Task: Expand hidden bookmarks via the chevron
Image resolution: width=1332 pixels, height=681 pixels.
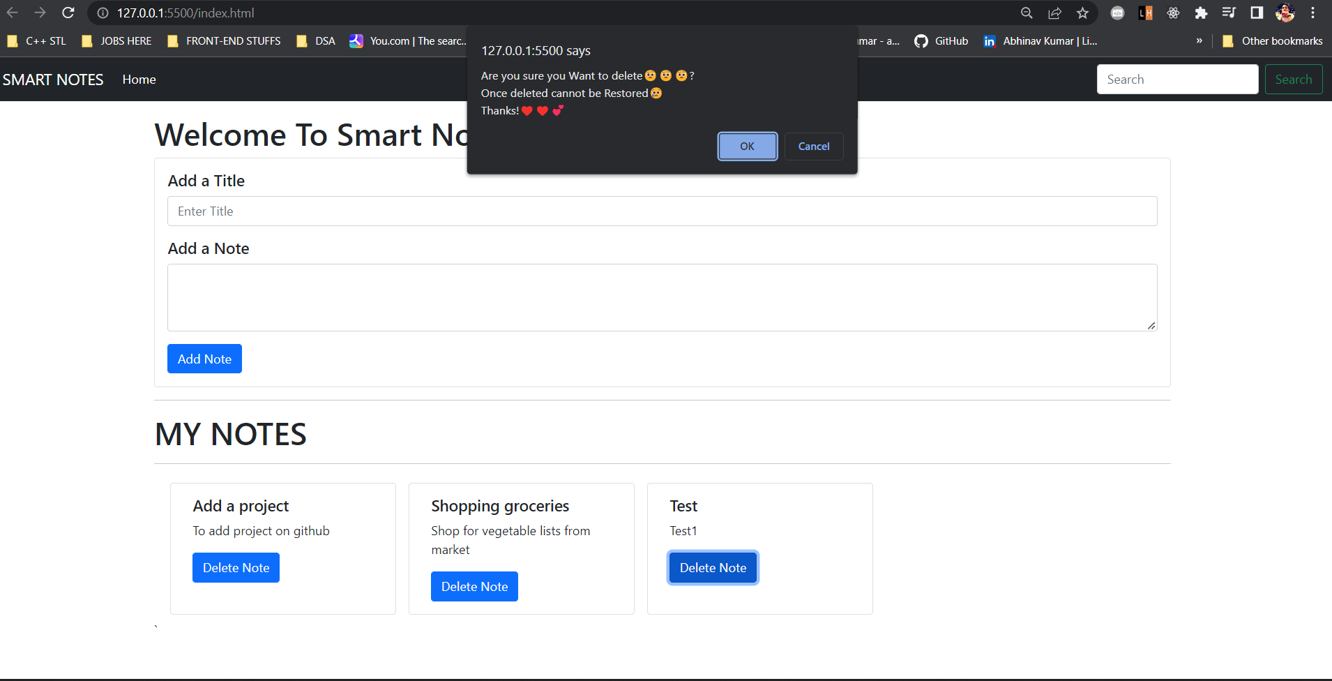Action: tap(1199, 40)
